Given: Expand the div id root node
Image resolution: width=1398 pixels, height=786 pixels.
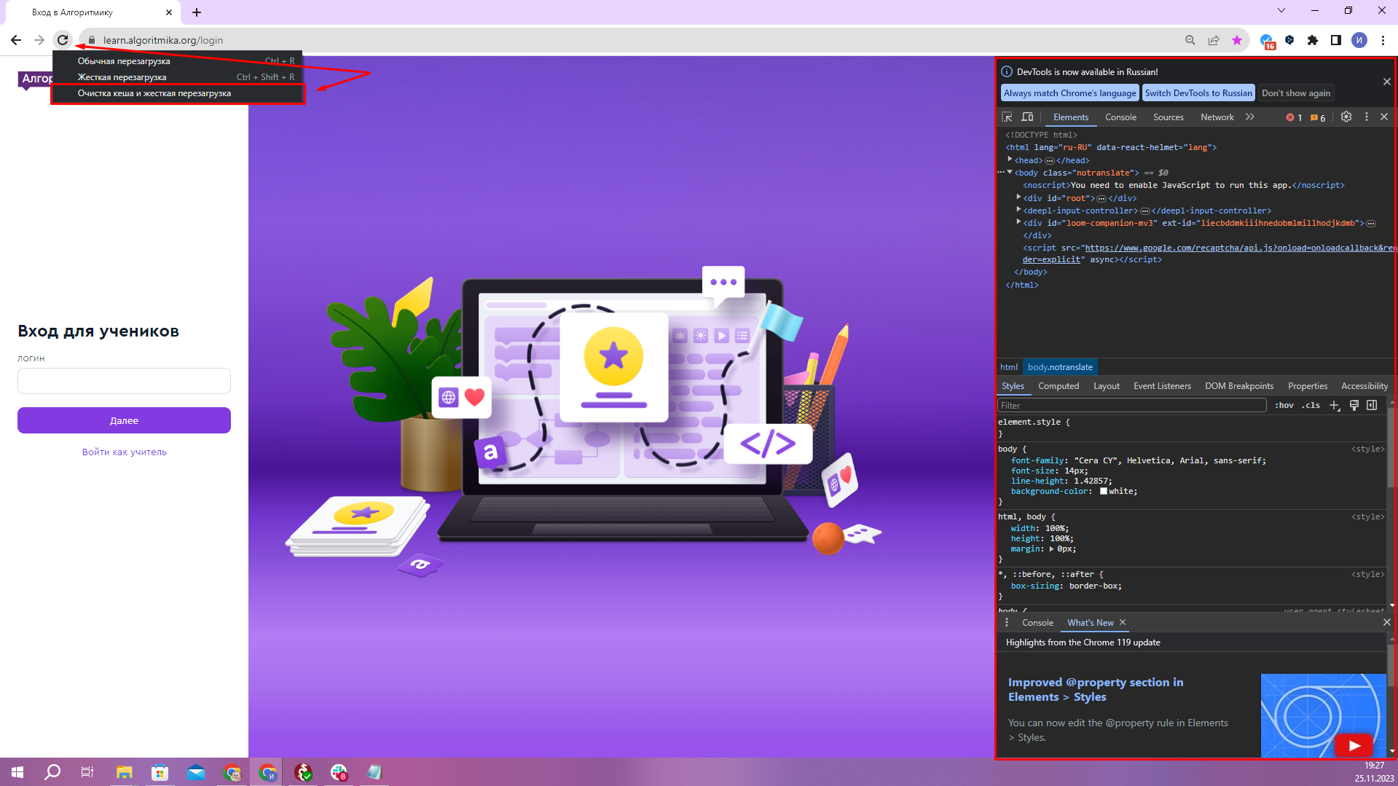Looking at the screenshot, I should point(1018,197).
